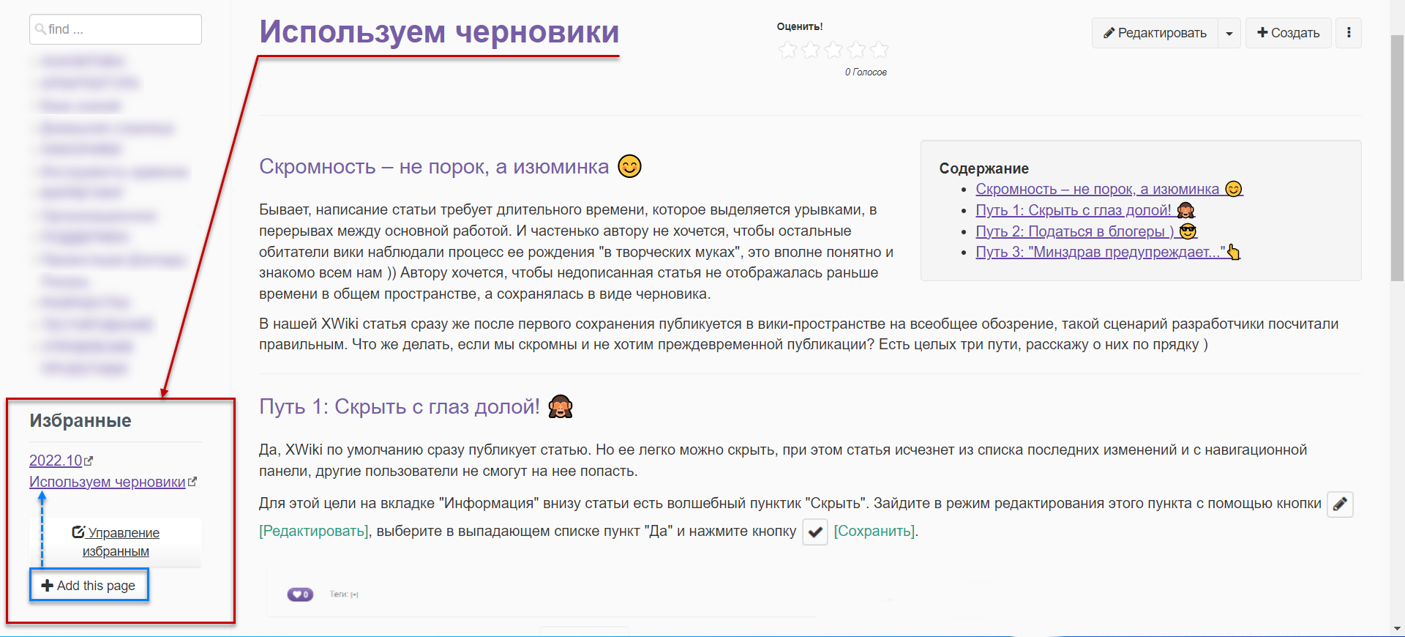Click the Создать button
Viewport: 1405px width, 637px height.
pos(1288,33)
